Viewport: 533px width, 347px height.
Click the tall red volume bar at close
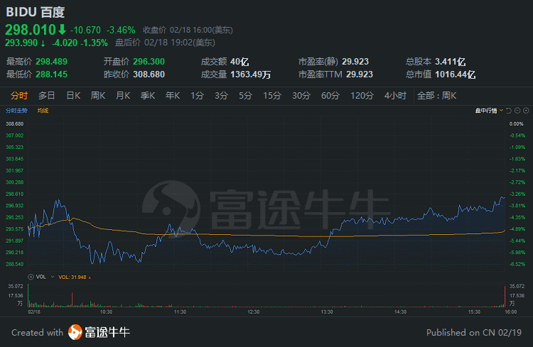point(505,297)
